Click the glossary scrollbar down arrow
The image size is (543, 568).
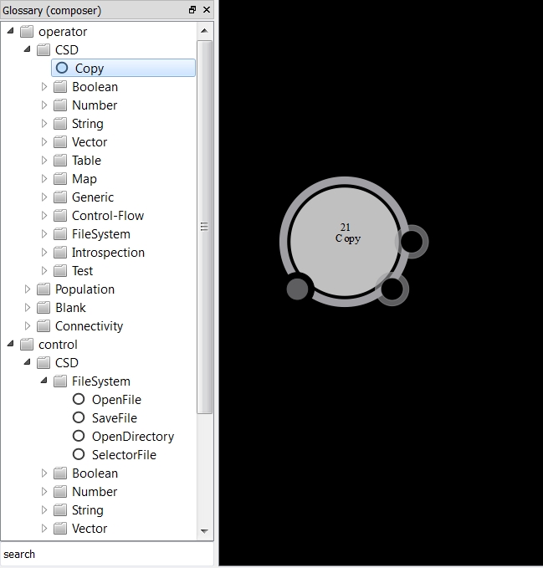(x=204, y=531)
